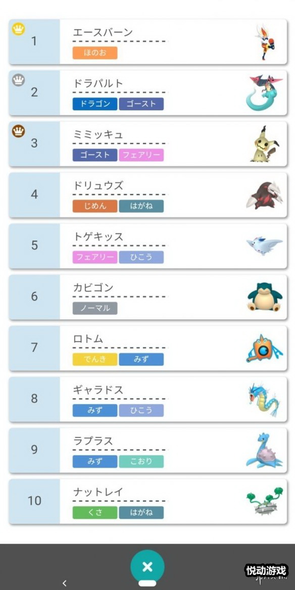Image resolution: width=295 pixels, height=590 pixels.
Task: Select the ほのお type tag
Action: pyautogui.click(x=95, y=53)
